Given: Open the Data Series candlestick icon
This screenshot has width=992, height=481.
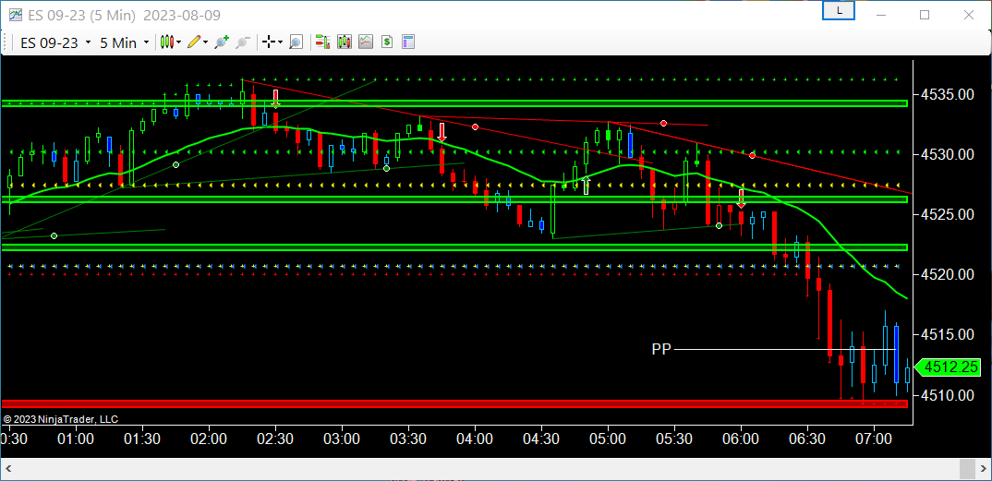Looking at the screenshot, I should (345, 42).
